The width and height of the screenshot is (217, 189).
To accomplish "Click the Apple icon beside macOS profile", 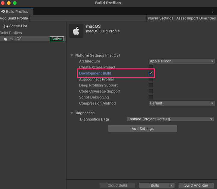I will (x=5, y=39).
